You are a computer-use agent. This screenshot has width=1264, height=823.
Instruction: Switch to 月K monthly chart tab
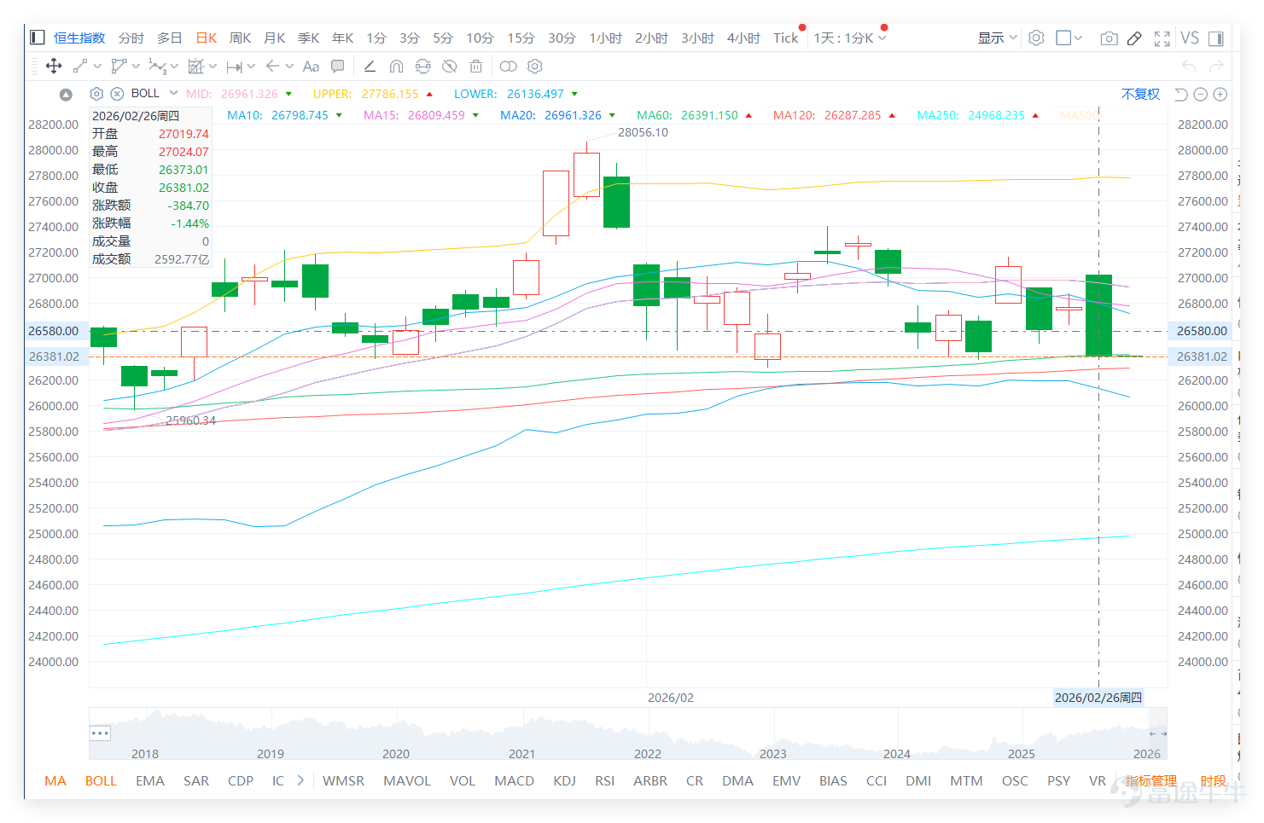pyautogui.click(x=274, y=38)
